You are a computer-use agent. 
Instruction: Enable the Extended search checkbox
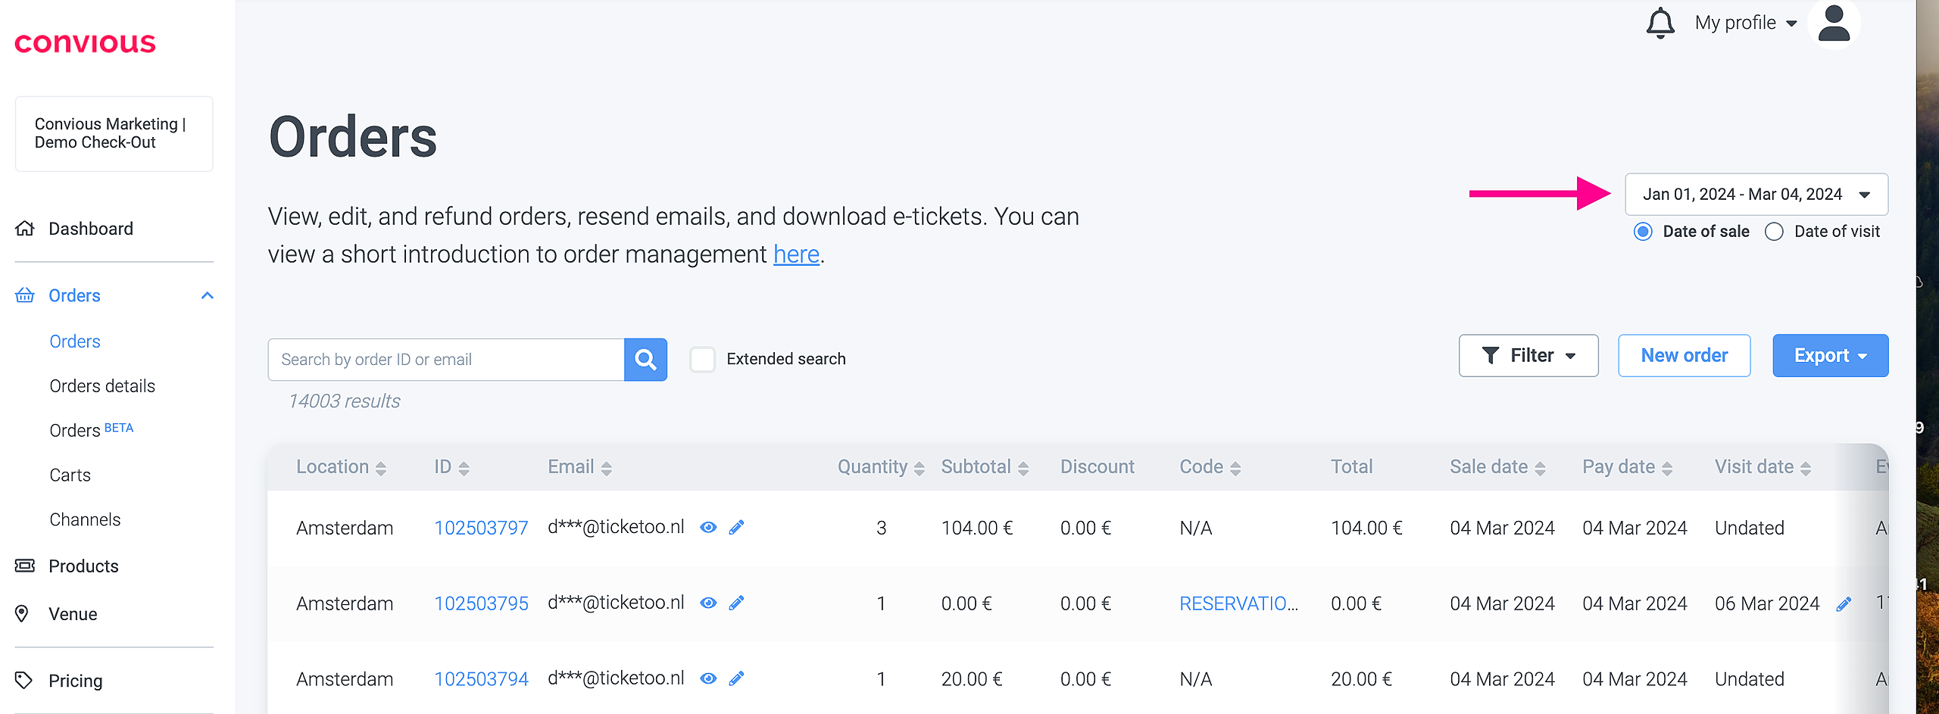coord(702,360)
